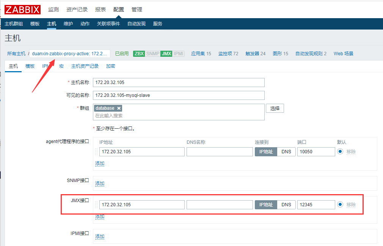Remove the database group tag
The width and height of the screenshot is (383, 246).
pyautogui.click(x=119, y=108)
